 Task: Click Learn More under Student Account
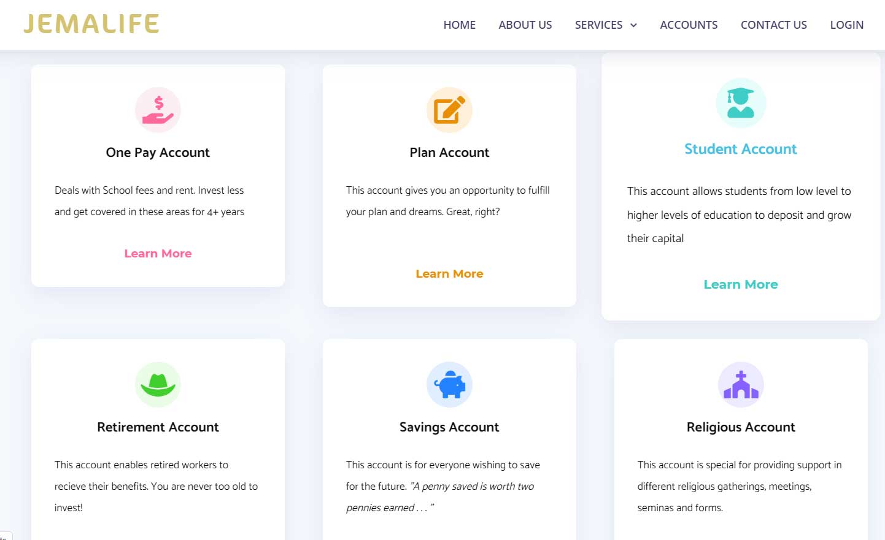pos(741,284)
